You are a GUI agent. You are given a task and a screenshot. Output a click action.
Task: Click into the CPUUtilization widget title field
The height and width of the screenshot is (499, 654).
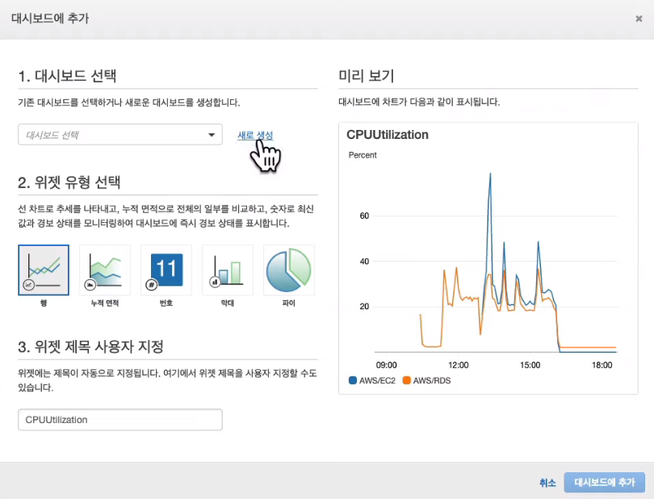[x=120, y=420]
